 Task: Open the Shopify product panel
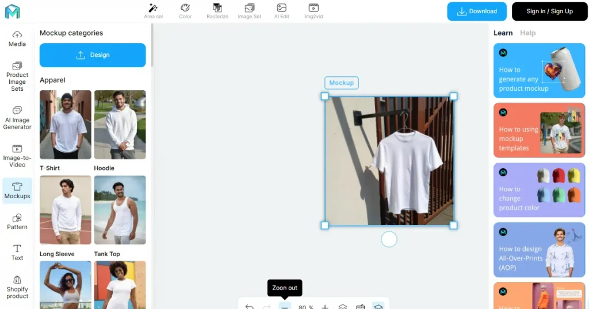click(17, 288)
